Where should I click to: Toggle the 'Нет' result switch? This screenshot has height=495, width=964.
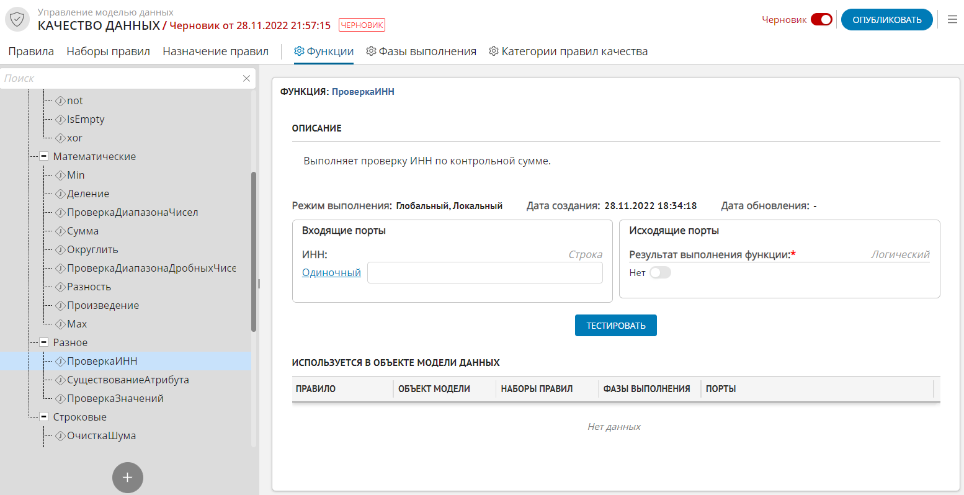[660, 273]
